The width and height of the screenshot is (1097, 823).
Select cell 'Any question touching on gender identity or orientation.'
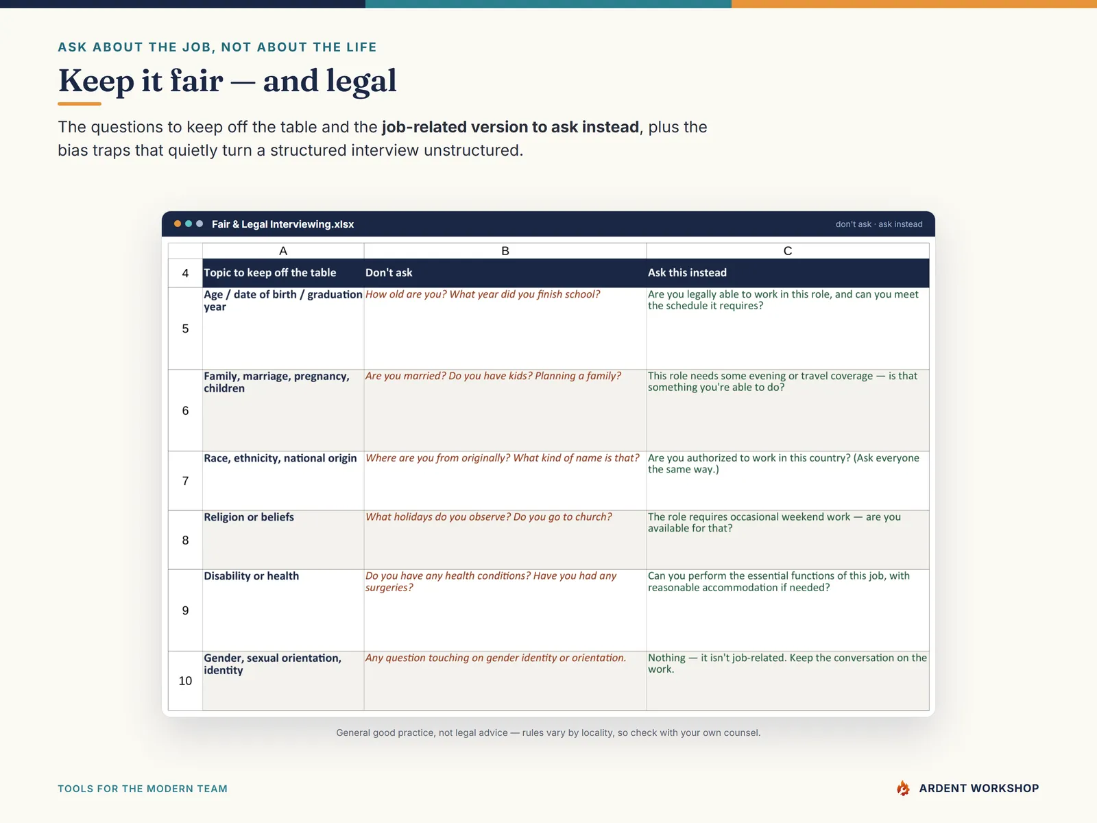coord(505,680)
